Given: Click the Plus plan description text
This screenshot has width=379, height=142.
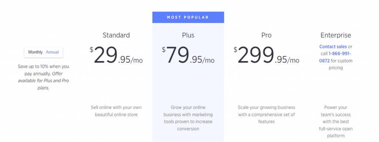Looking at the screenshot, I should click(188, 118).
